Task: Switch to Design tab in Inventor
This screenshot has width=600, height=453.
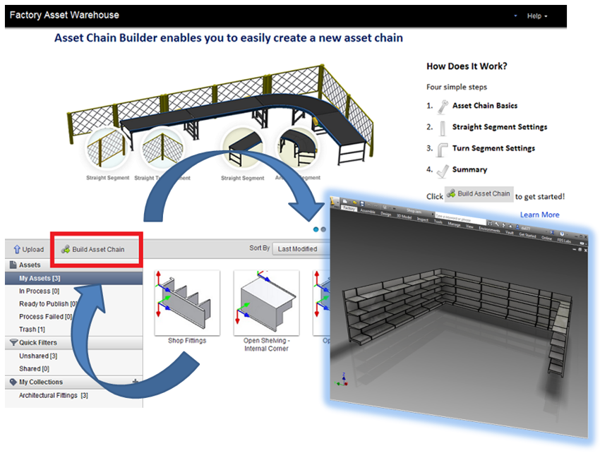Action: [x=385, y=215]
